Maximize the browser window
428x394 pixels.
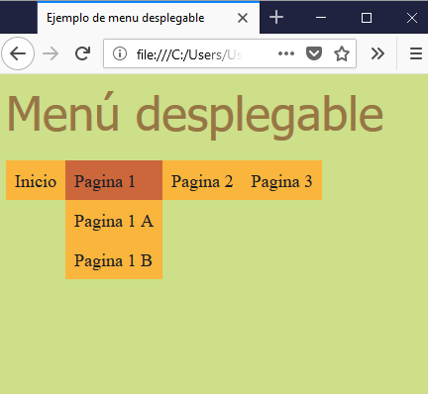(367, 18)
